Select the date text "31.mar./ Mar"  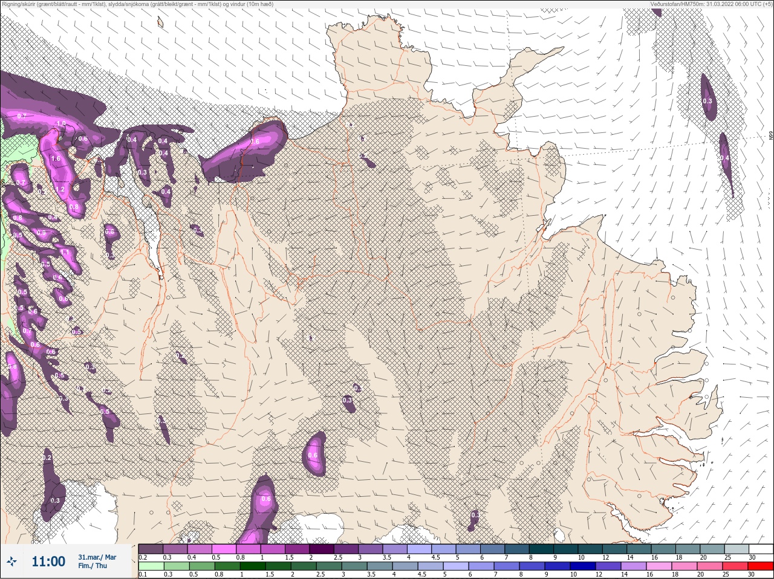[x=97, y=557]
